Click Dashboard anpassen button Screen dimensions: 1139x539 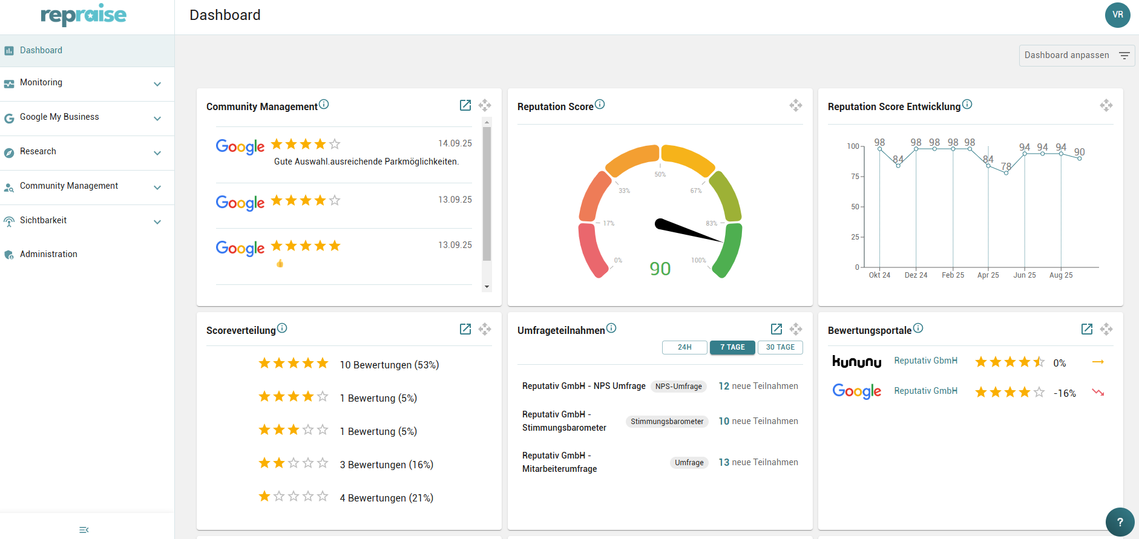point(1077,56)
